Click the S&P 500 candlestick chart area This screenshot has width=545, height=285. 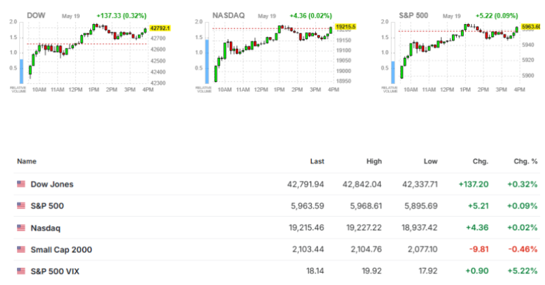(x=459, y=53)
